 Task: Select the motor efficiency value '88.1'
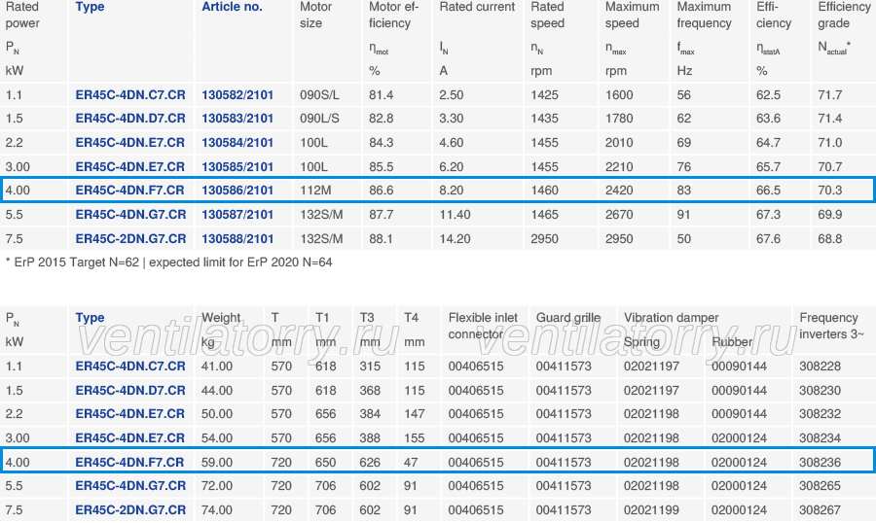[381, 239]
